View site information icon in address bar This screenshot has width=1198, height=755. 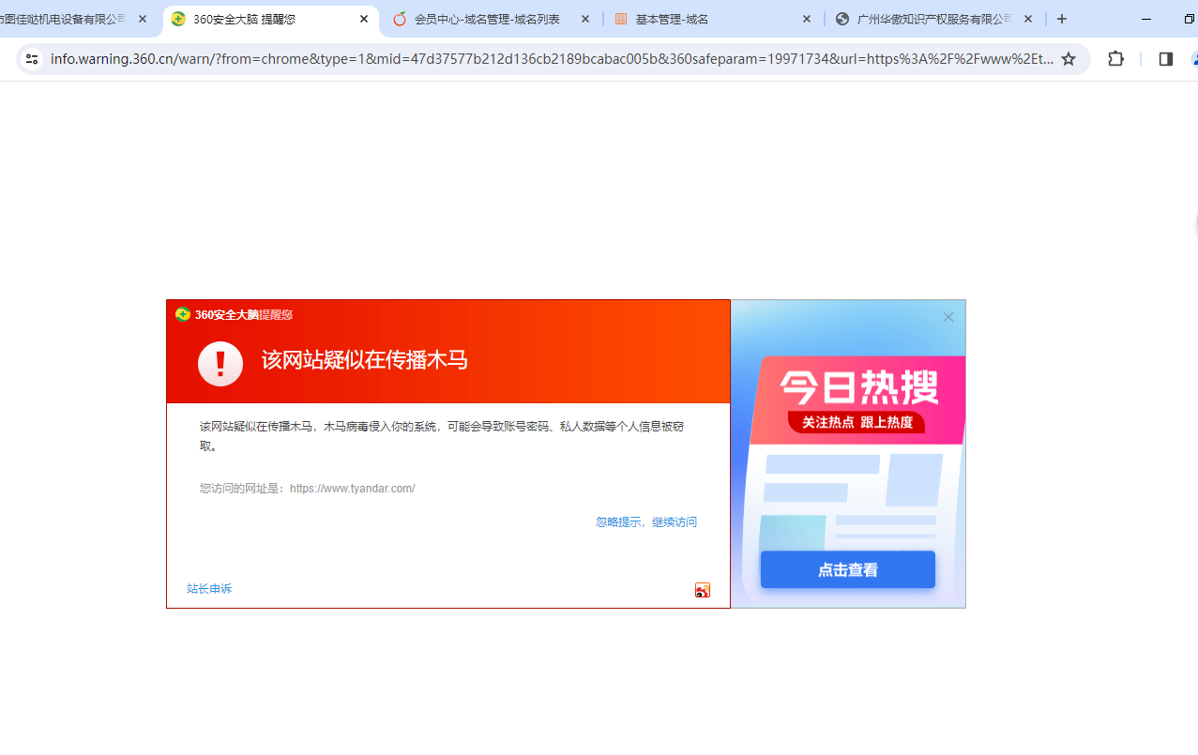[31, 59]
